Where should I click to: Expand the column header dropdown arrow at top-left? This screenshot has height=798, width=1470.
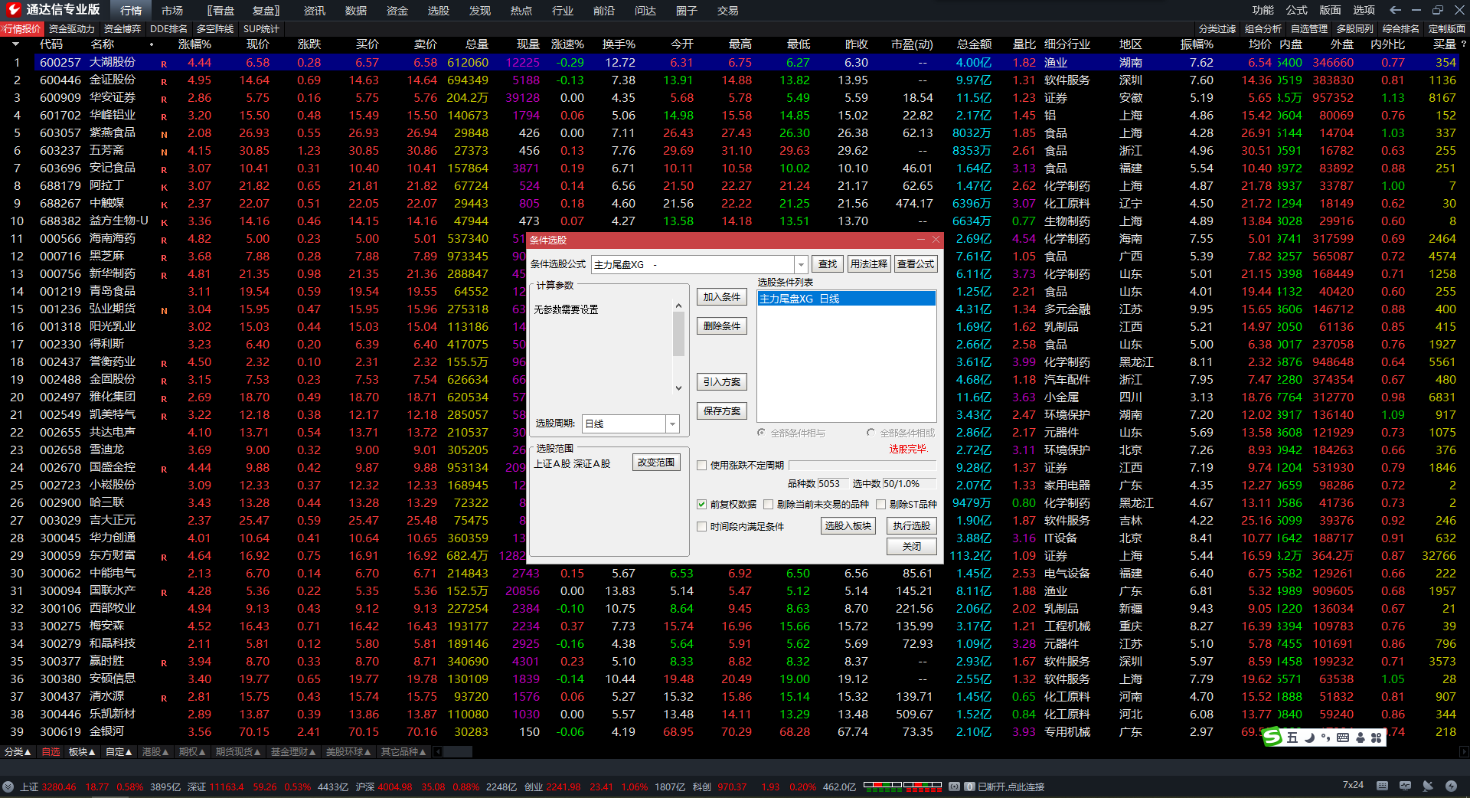point(15,44)
